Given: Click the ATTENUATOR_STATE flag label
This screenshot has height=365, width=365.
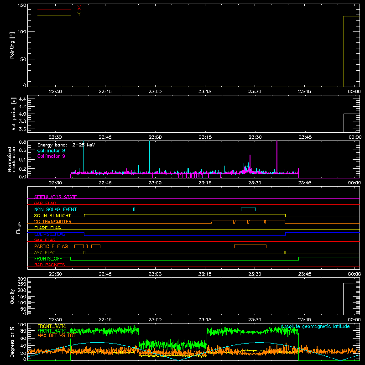Looking at the screenshot, I should click(x=55, y=197).
